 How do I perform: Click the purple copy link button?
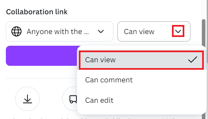coord(42,56)
